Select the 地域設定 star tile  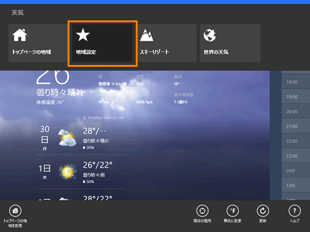coord(102,43)
